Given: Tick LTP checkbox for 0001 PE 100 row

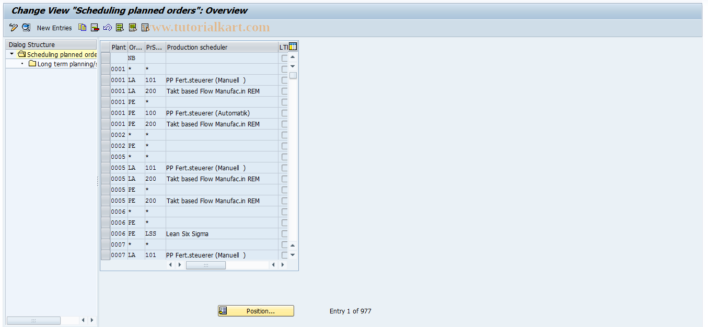Looking at the screenshot, I should pos(285,113).
